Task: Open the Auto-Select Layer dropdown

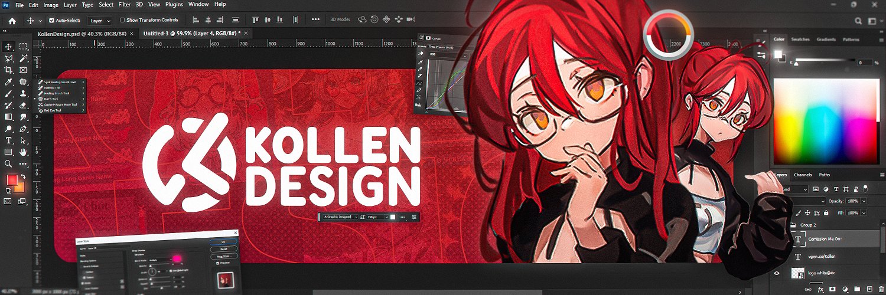Action: point(100,20)
